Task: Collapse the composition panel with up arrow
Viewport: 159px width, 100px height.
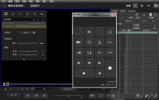Action: 24,59
